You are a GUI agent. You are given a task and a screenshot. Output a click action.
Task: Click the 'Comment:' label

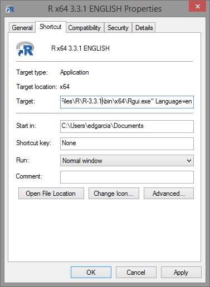[29, 176]
